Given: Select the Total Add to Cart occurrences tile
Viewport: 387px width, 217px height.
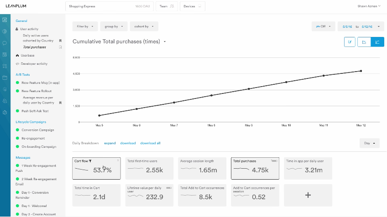Looking at the screenshot, I should pos(202,195).
